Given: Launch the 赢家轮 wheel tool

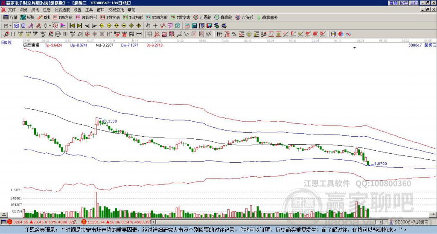Looking at the screenshot, I should point(223,17).
